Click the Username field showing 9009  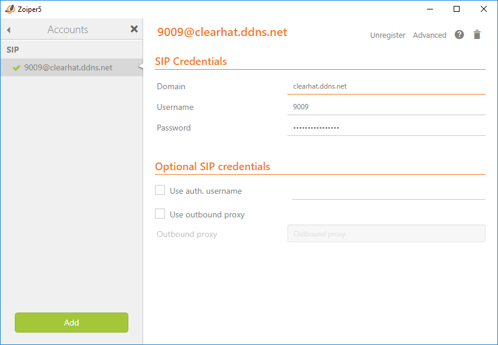(386, 107)
